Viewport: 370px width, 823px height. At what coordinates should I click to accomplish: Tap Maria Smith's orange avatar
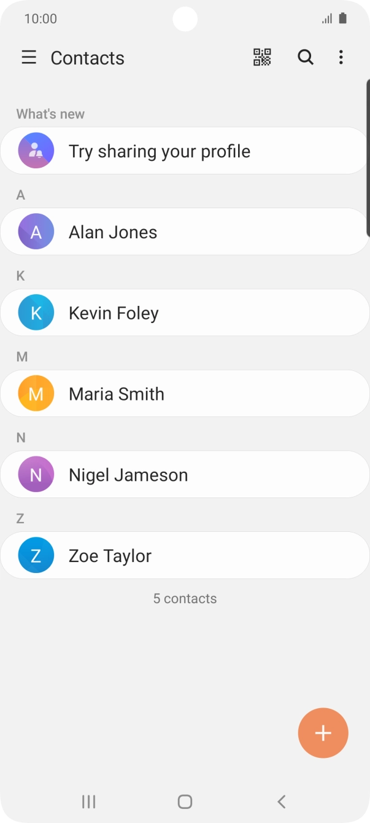[x=35, y=393]
